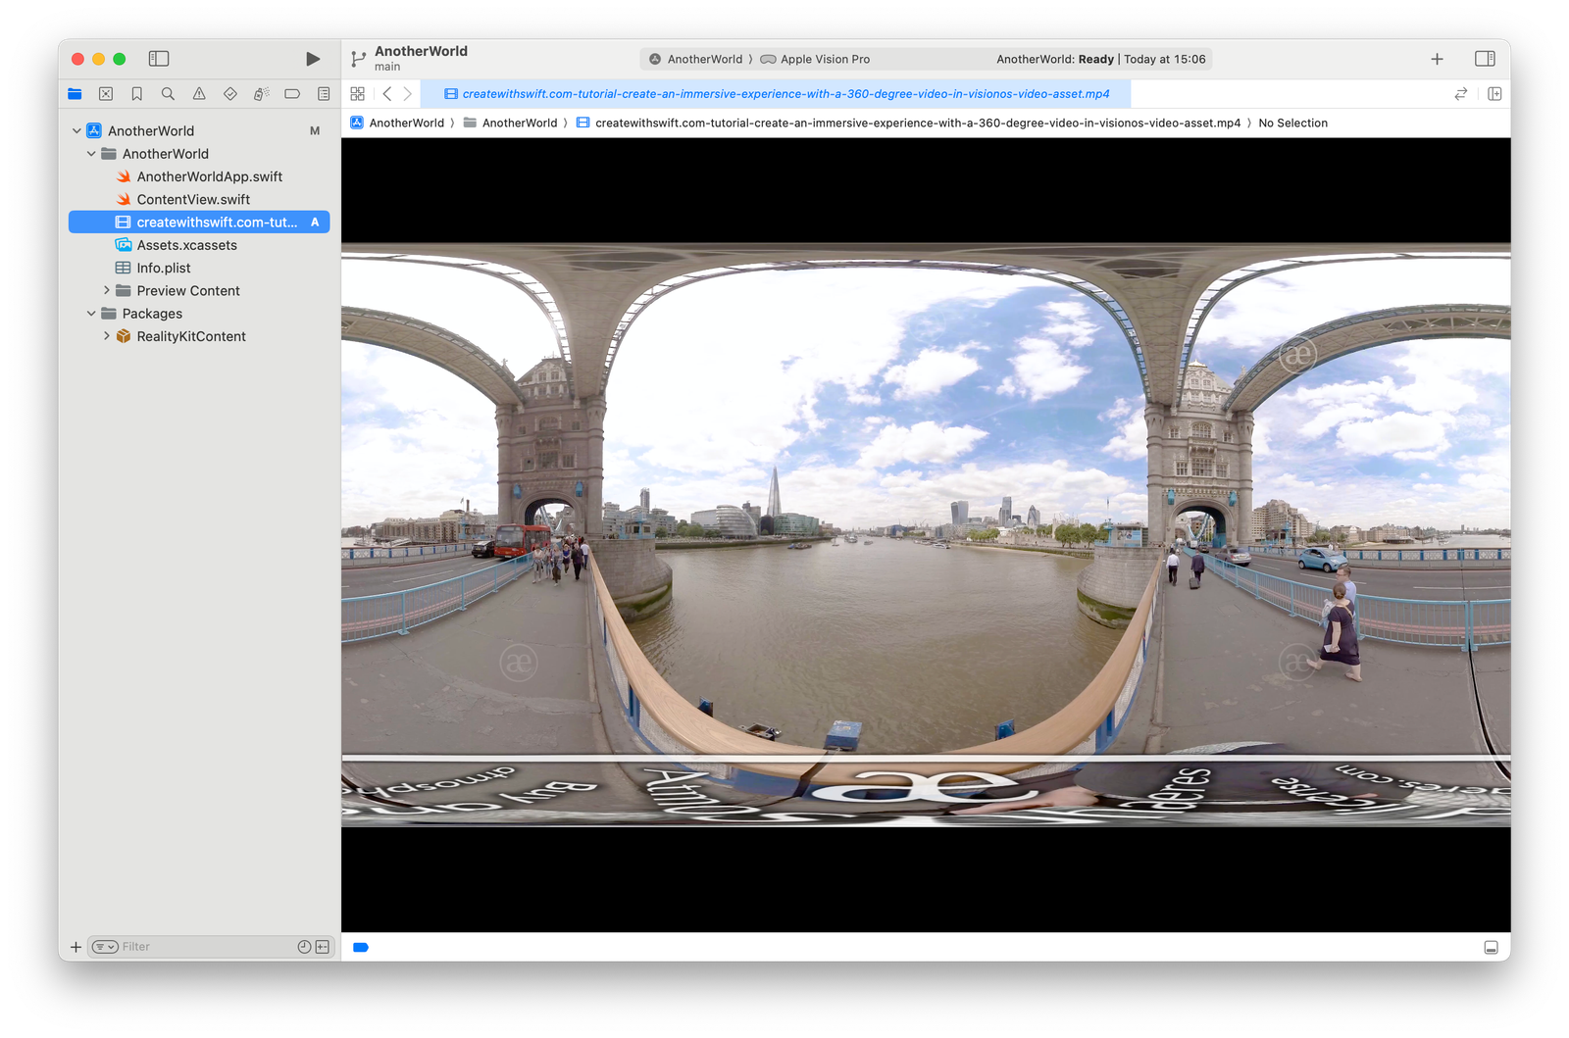Toggle the inspector panel on the right

click(x=1485, y=59)
